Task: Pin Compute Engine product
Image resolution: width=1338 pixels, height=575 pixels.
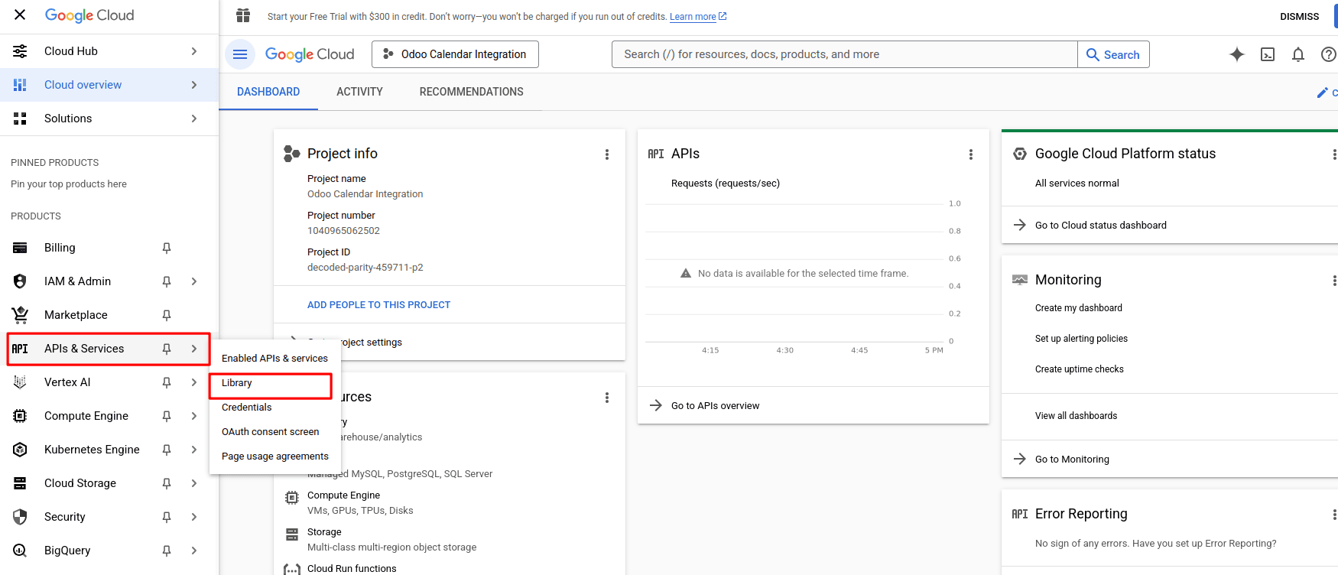Action: pos(167,416)
